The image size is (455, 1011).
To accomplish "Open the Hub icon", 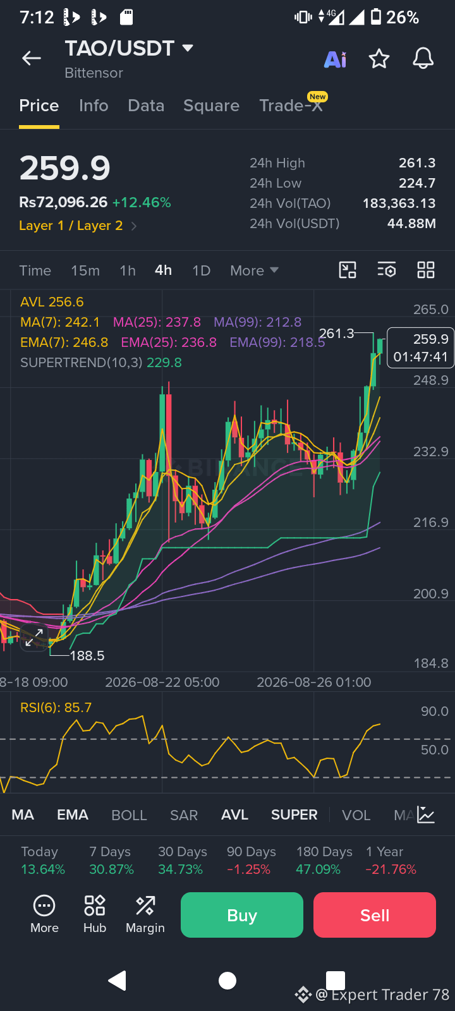I will (95, 914).
